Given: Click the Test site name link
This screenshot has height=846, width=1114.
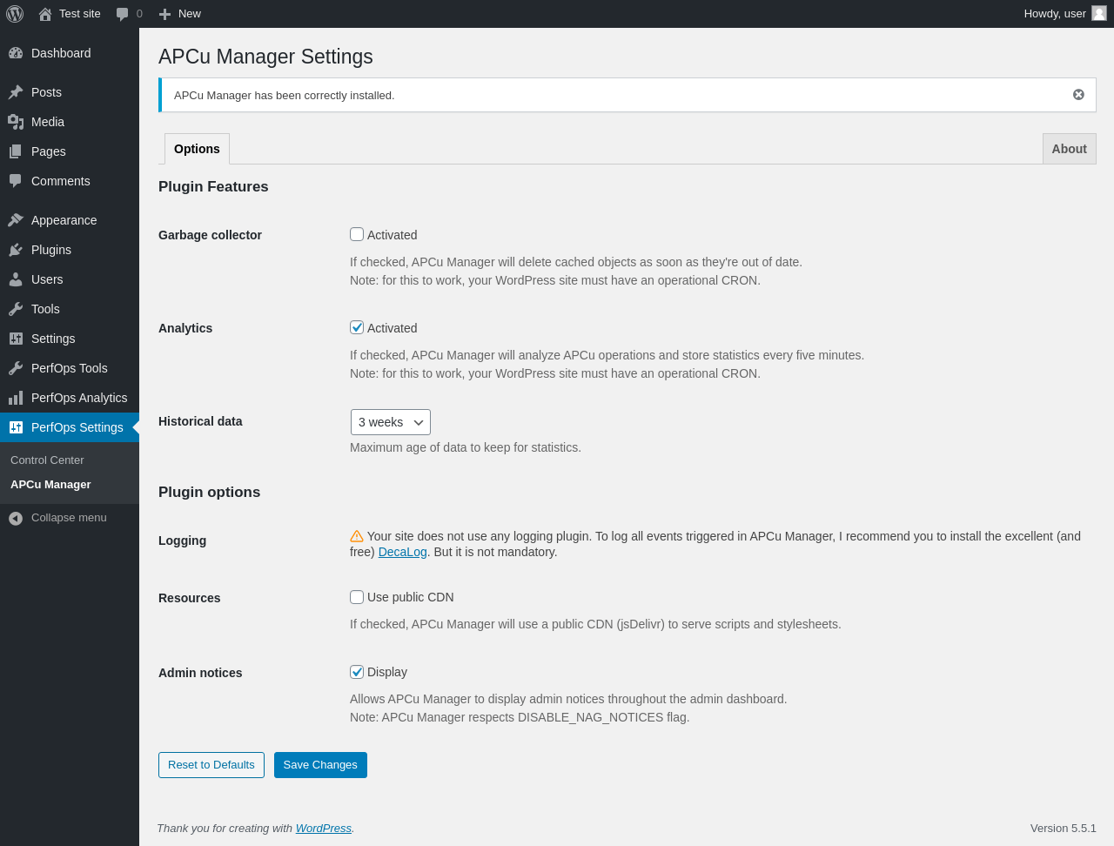Looking at the screenshot, I should [80, 14].
